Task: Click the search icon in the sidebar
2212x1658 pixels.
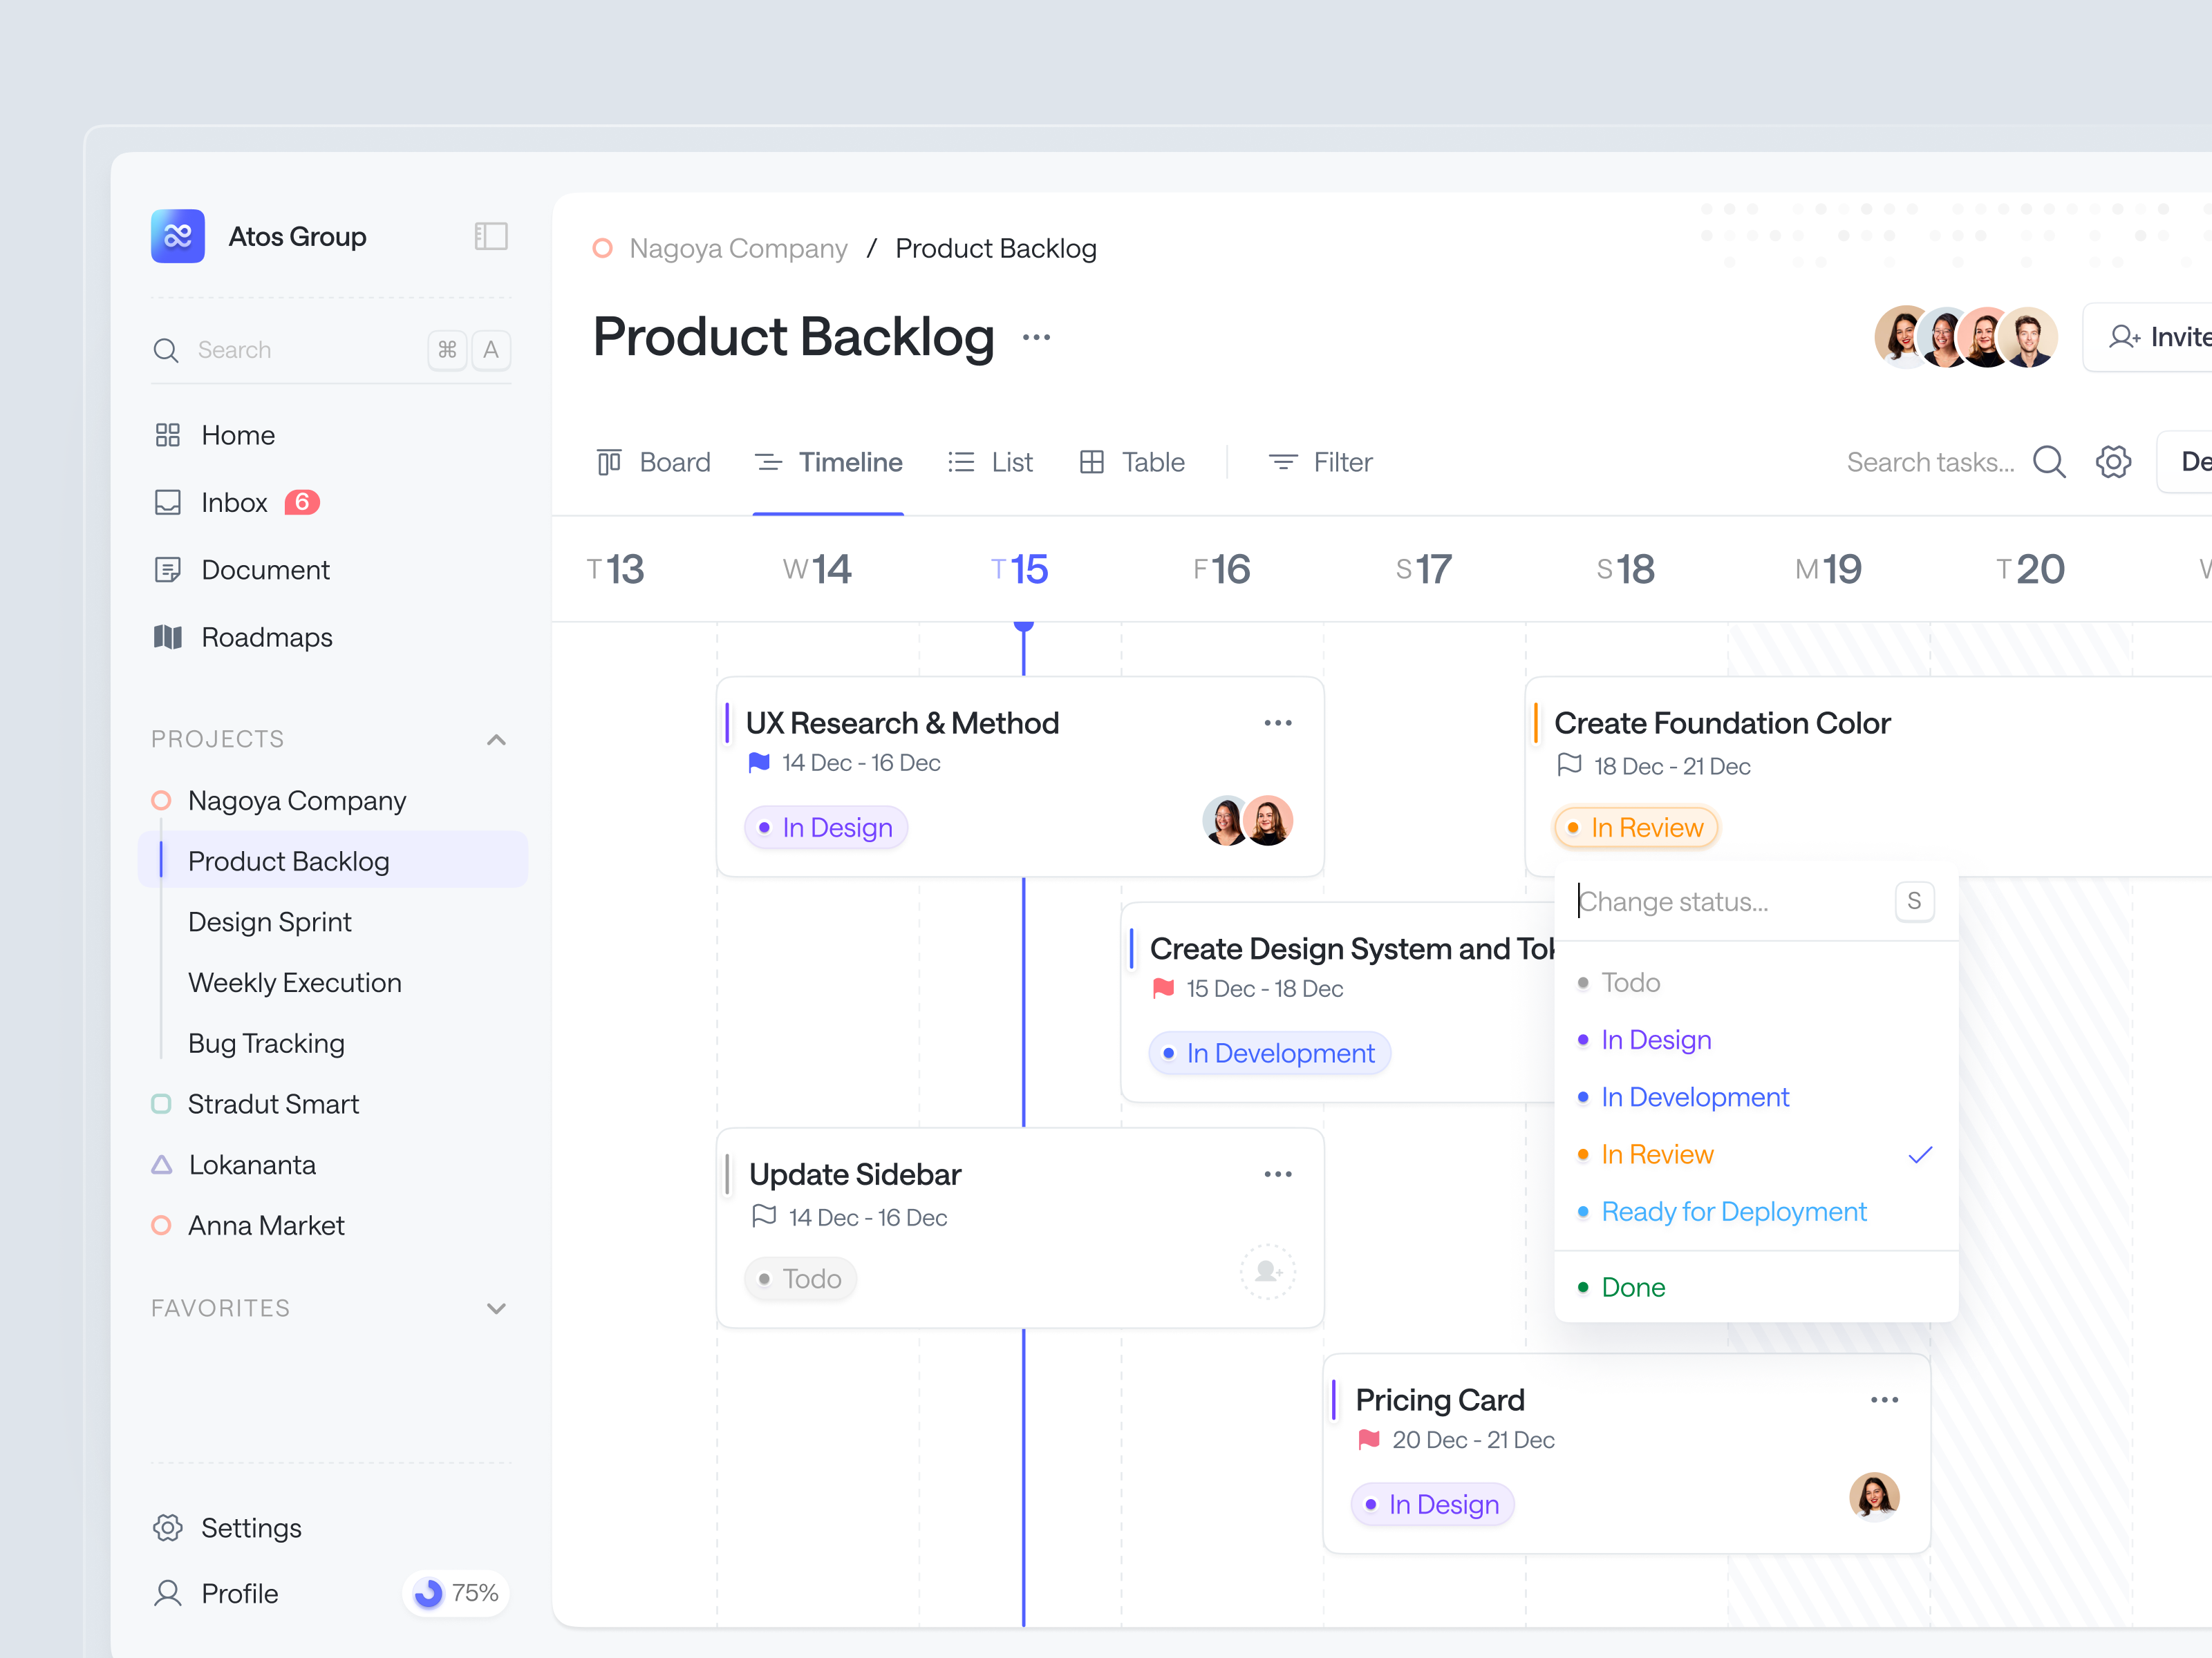Action: [166, 350]
